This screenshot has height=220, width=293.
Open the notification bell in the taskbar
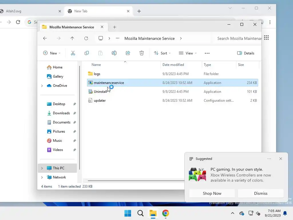tap(285, 213)
